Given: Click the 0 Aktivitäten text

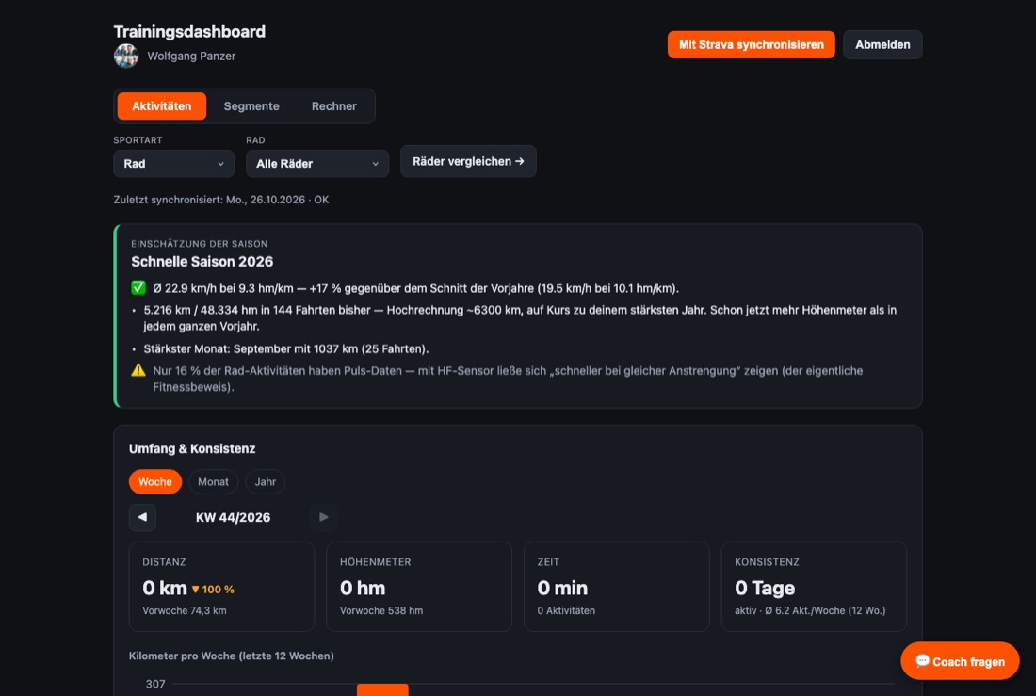Looking at the screenshot, I should 566,610.
